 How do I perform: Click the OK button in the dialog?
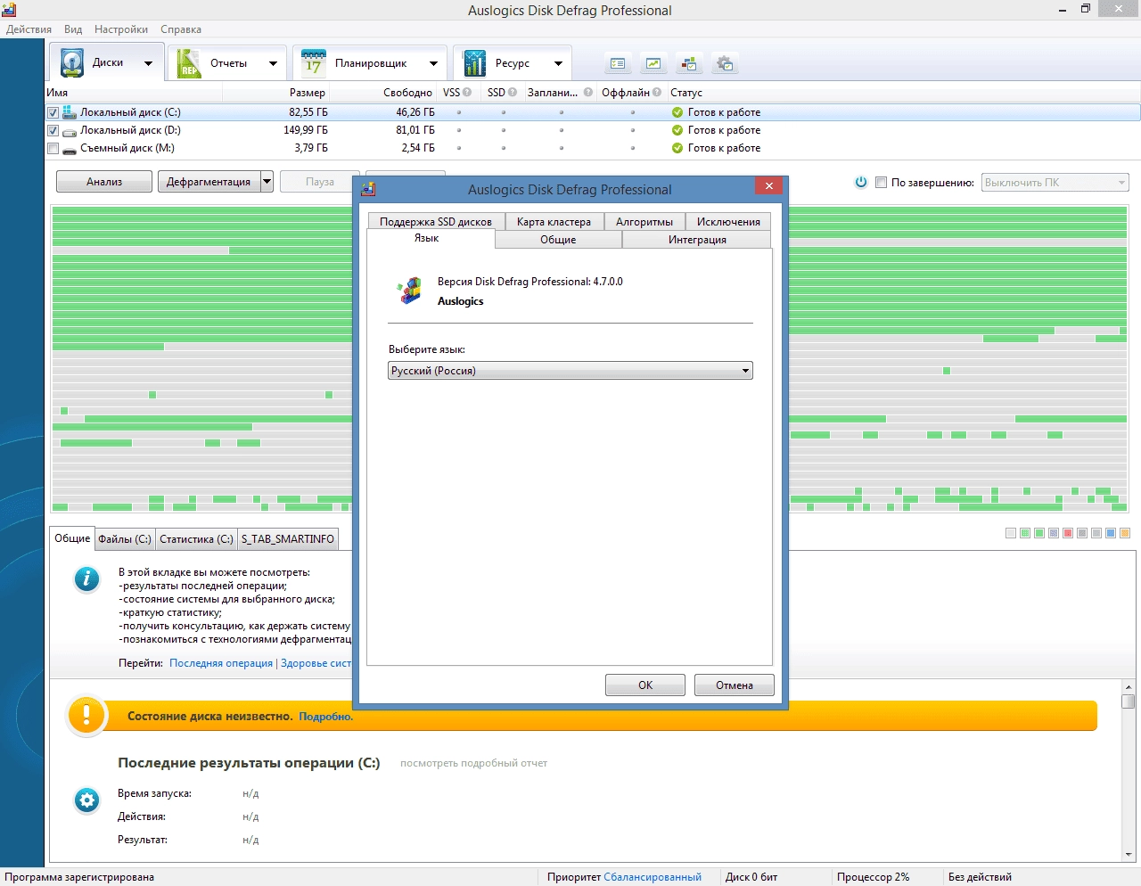tap(645, 685)
